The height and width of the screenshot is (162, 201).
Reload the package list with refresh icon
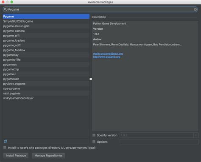point(6,141)
